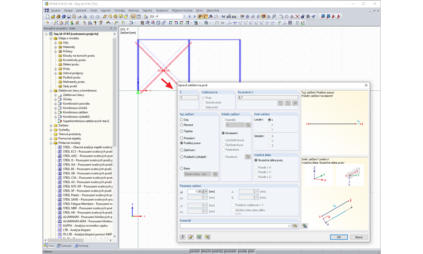Click the edit icon next to Proměnné option

248,157
